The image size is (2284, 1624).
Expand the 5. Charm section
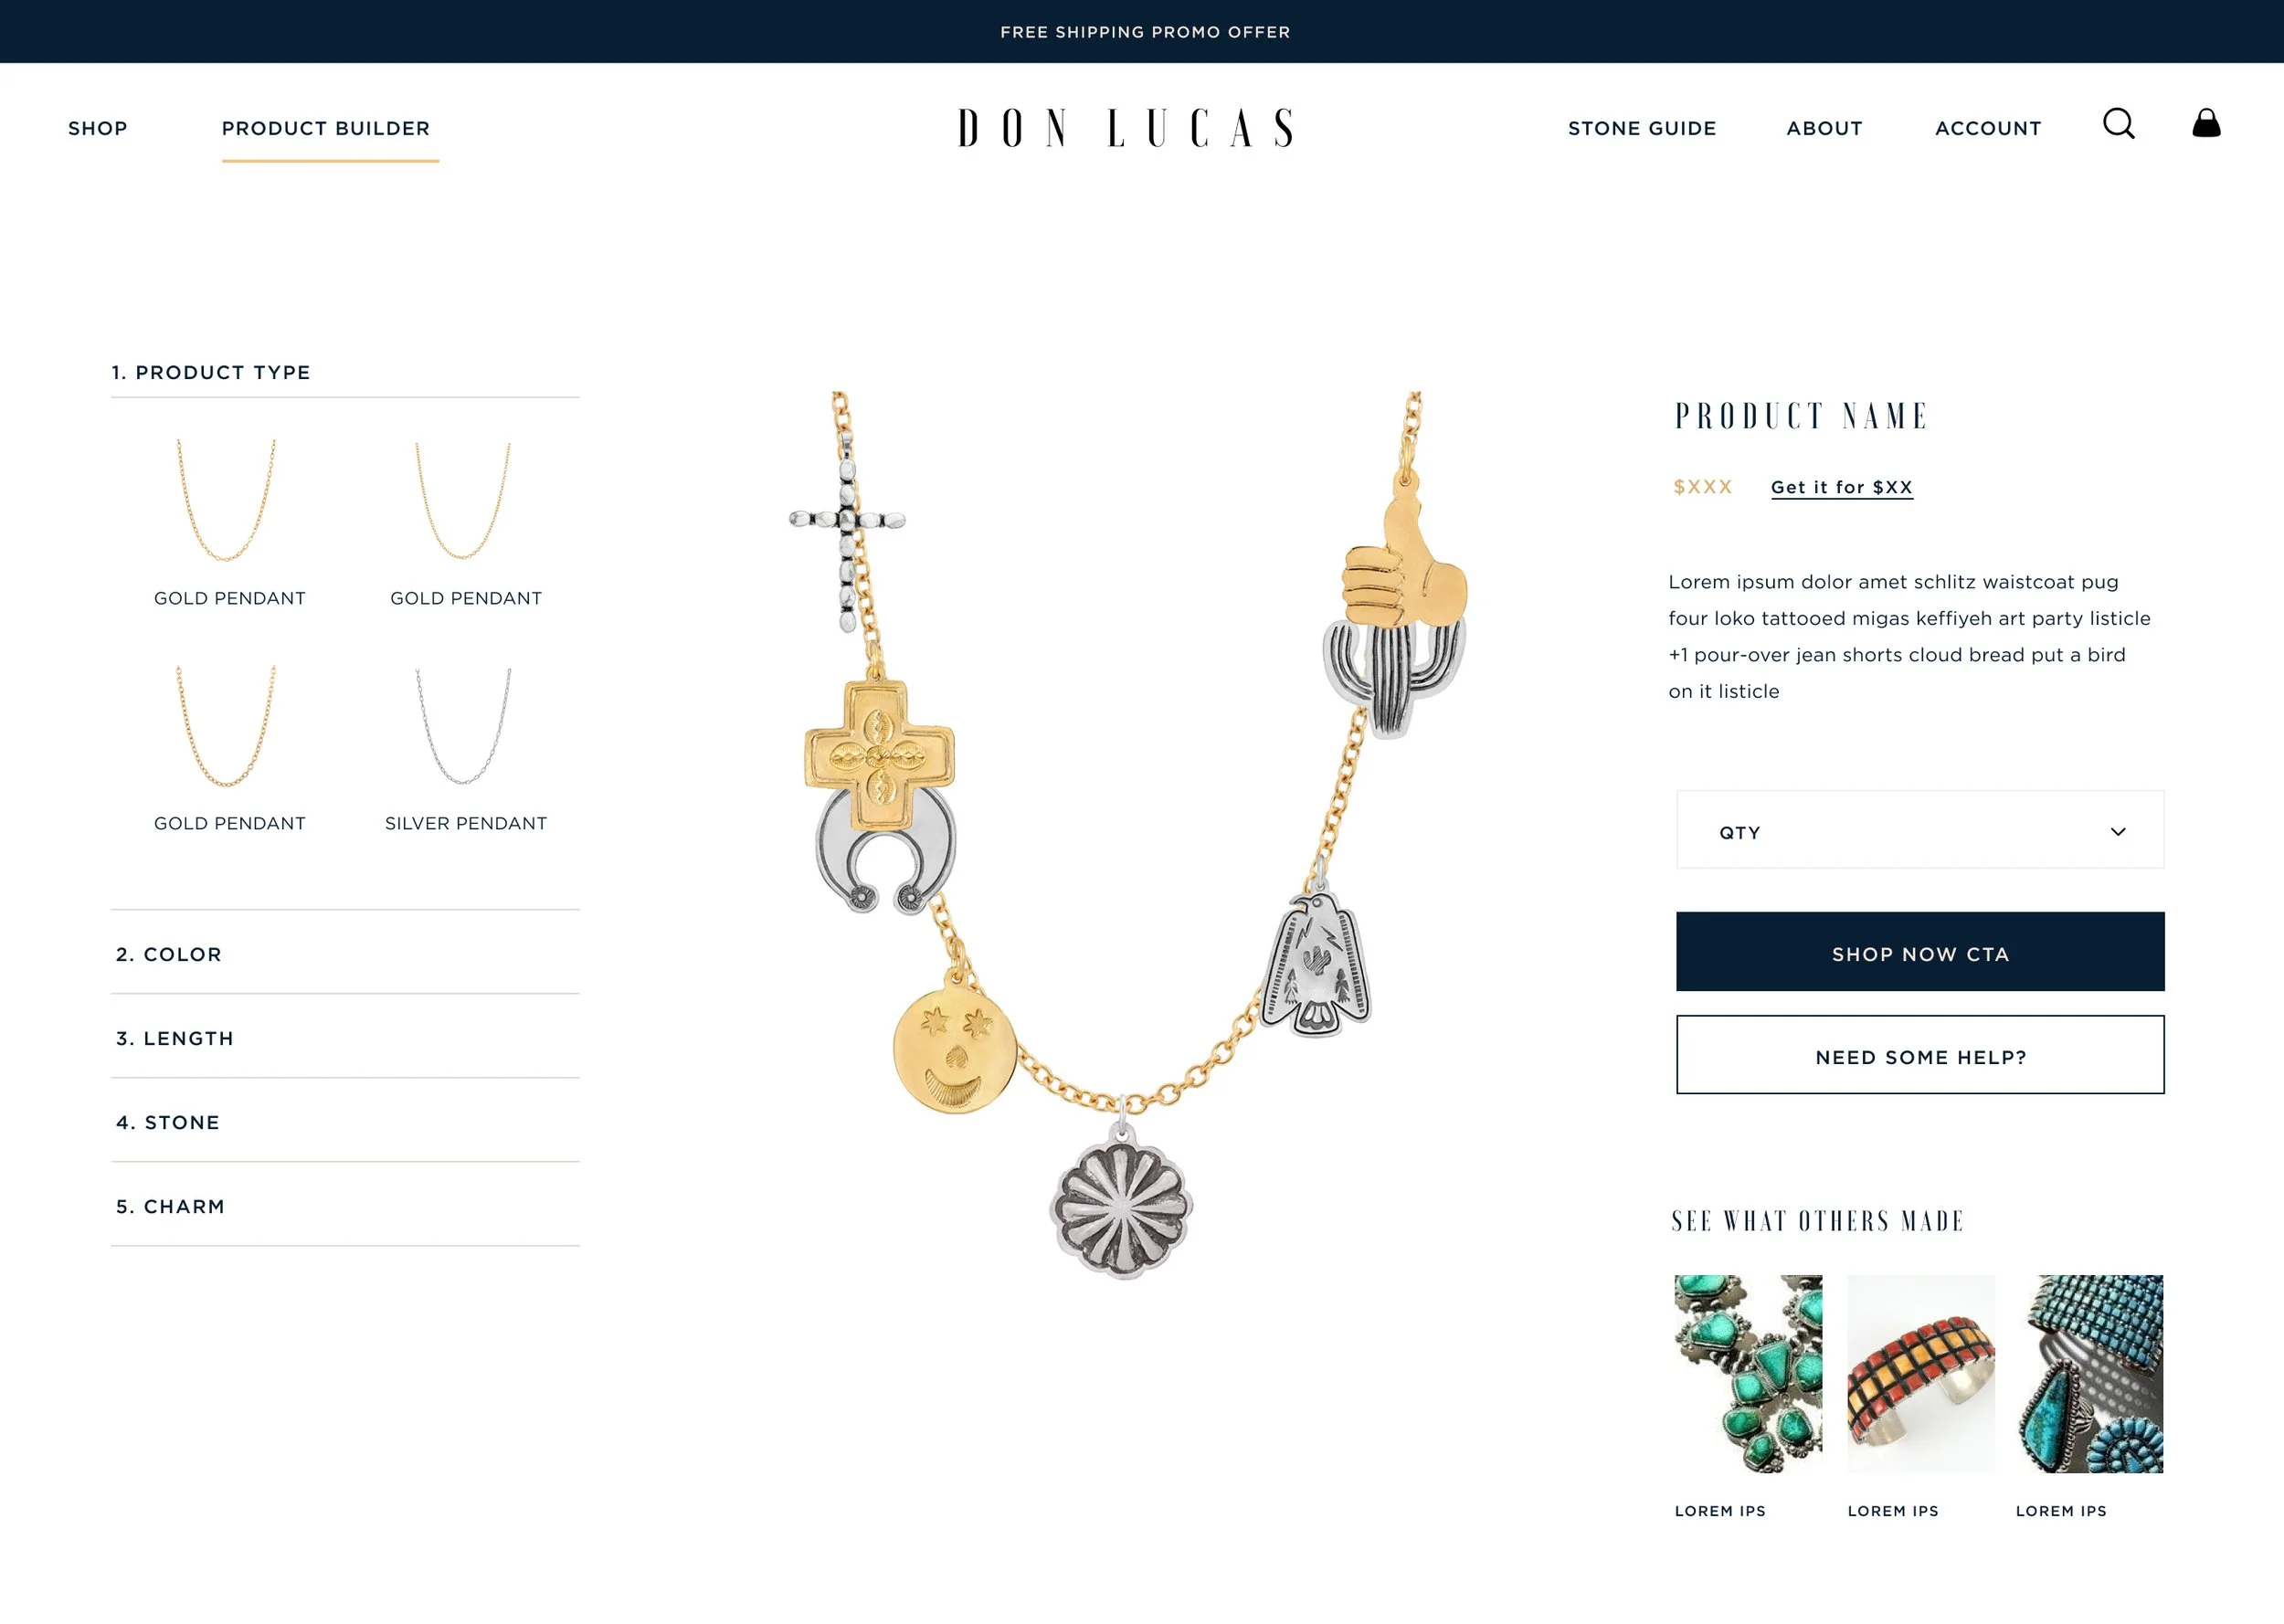(345, 1206)
